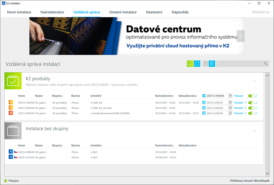The height and width of the screenshot is (185, 274).
Task: Click the sync icon for MK_K2WEB row
Action: pyautogui.click(x=256, y=113)
